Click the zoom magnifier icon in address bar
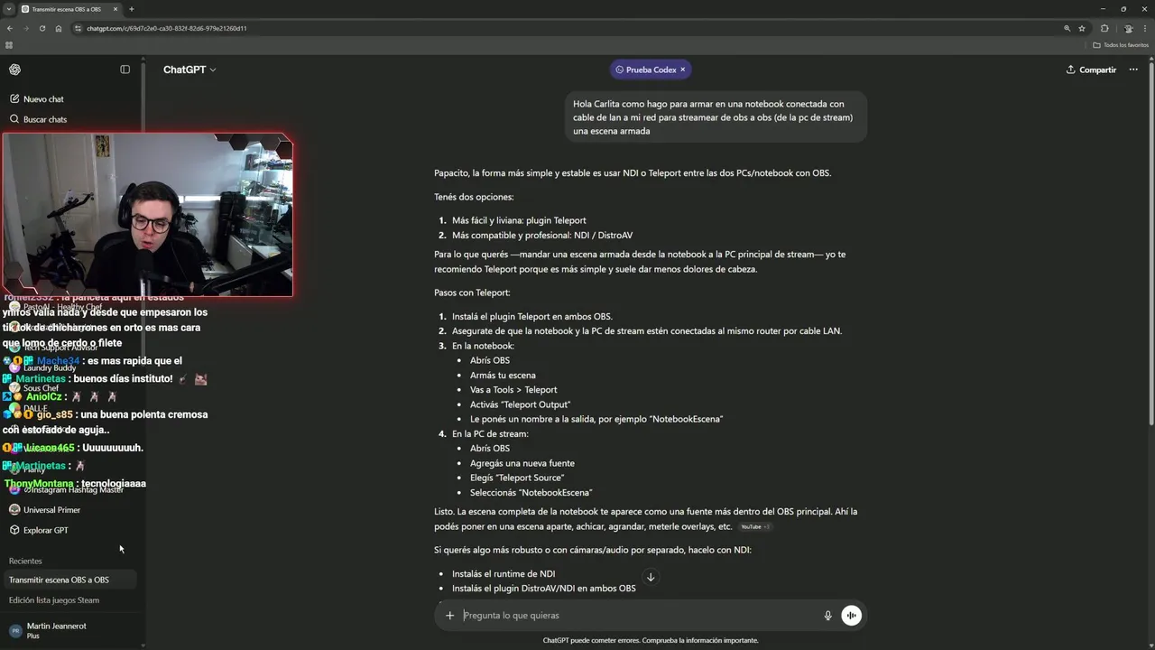Screen dimensions: 1155x650 click(x=1067, y=28)
